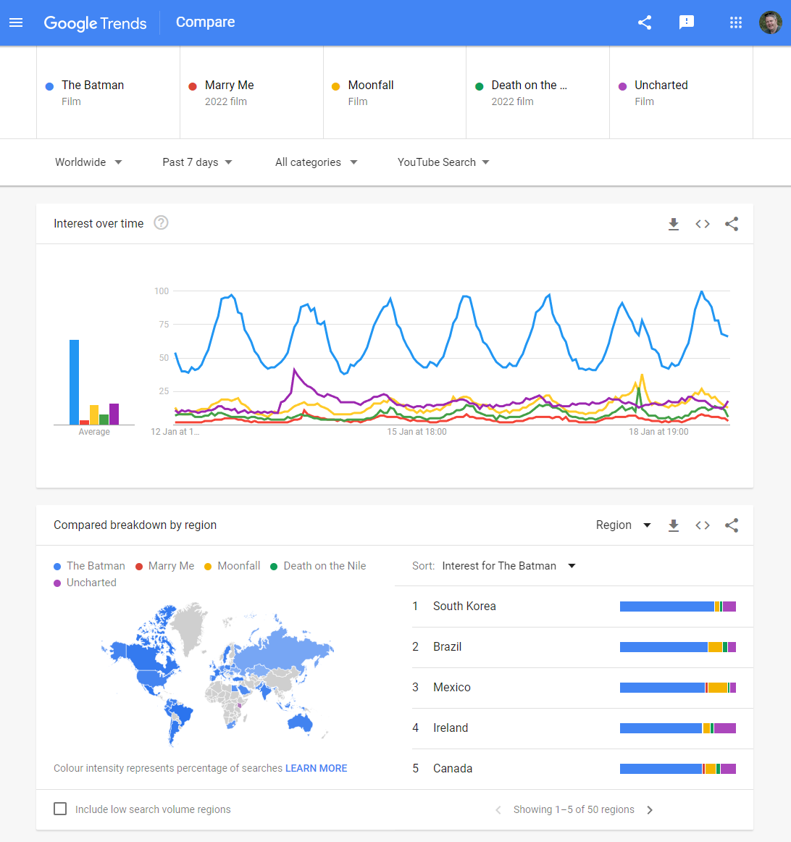Select the Uncharted search term card

pos(681,92)
